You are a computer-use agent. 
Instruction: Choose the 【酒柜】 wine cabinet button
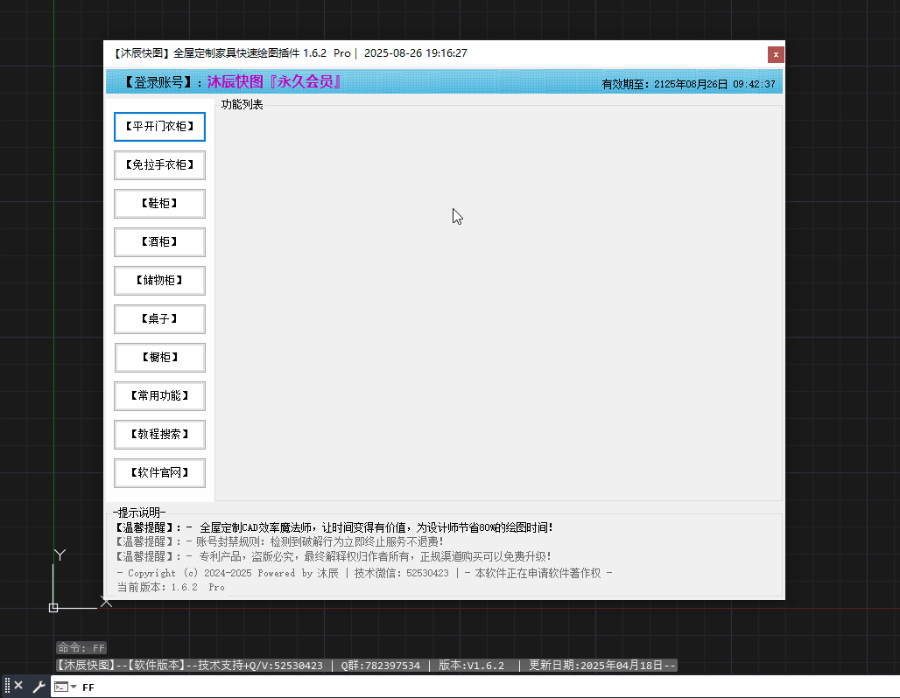pos(159,242)
